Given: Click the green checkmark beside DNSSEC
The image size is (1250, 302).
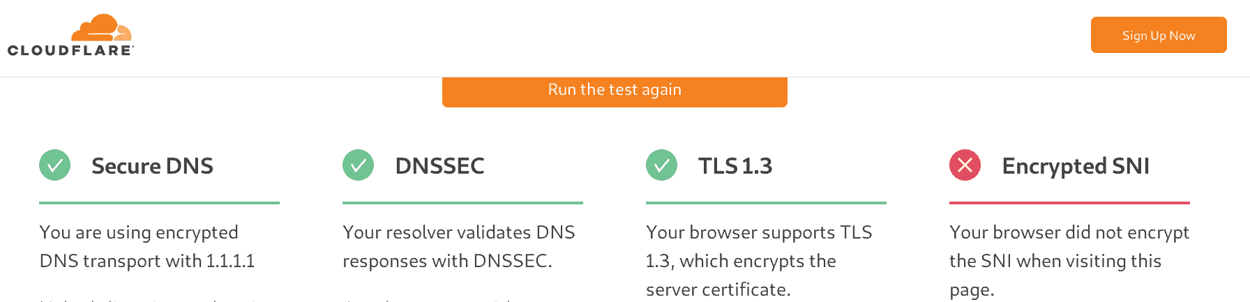Looking at the screenshot, I should (x=358, y=165).
